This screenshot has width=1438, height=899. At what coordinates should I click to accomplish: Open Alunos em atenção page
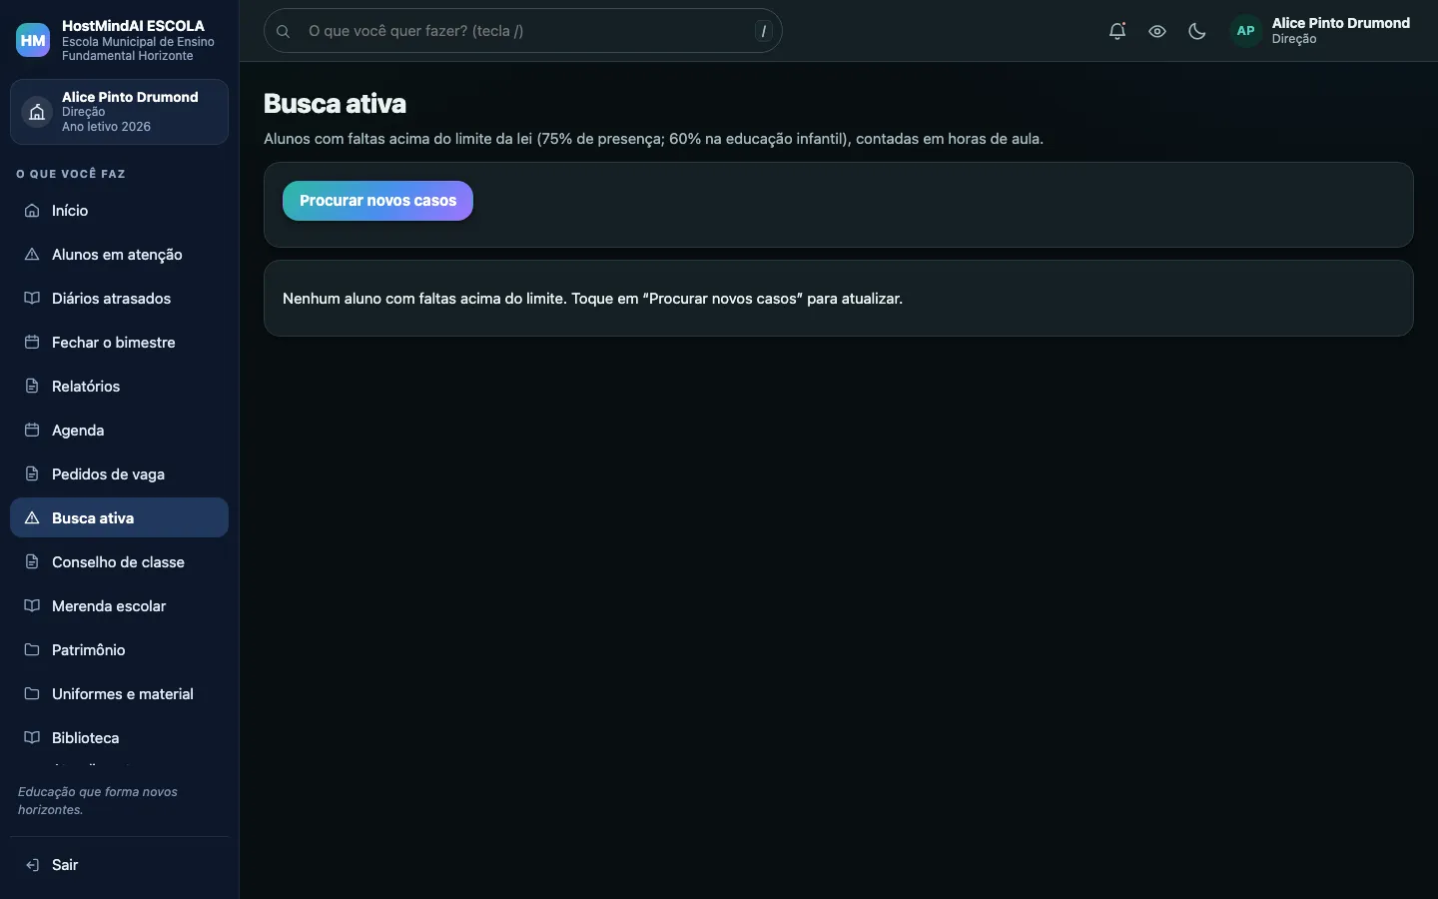click(119, 255)
